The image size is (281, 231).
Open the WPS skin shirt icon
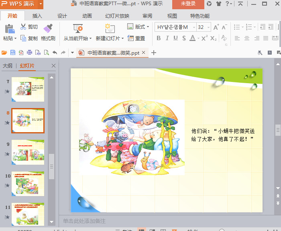click(x=218, y=4)
